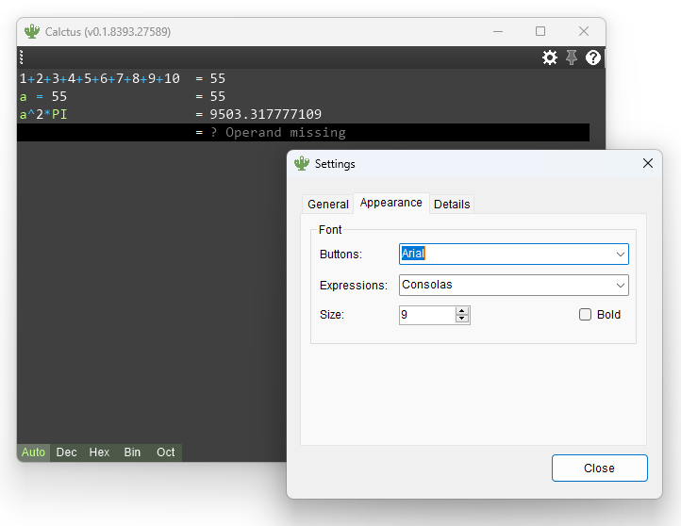The height and width of the screenshot is (526, 681).
Task: Click the expression a^2*PI
Action: pos(43,115)
